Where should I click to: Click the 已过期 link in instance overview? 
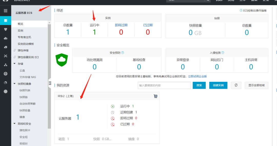(148, 25)
